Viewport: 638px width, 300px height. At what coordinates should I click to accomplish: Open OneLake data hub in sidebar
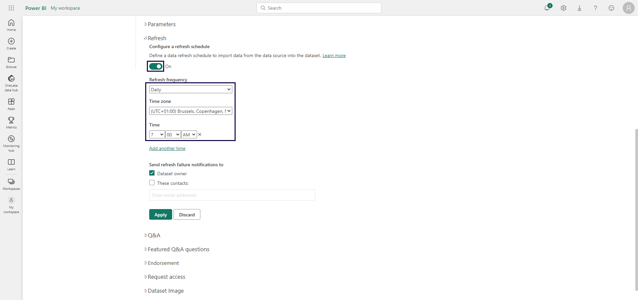(x=11, y=83)
